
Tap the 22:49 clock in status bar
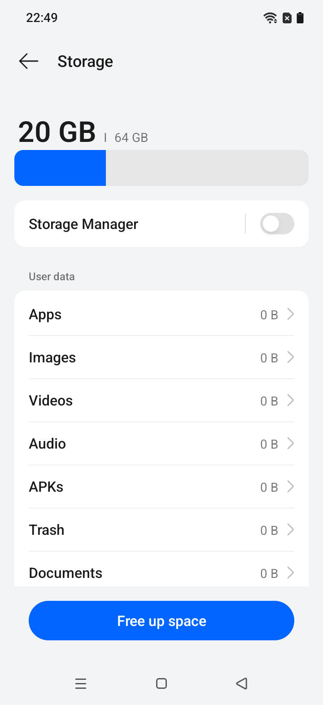click(42, 18)
